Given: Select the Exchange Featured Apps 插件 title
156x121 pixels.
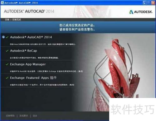Looking at the screenshot, I should (x=33, y=78).
